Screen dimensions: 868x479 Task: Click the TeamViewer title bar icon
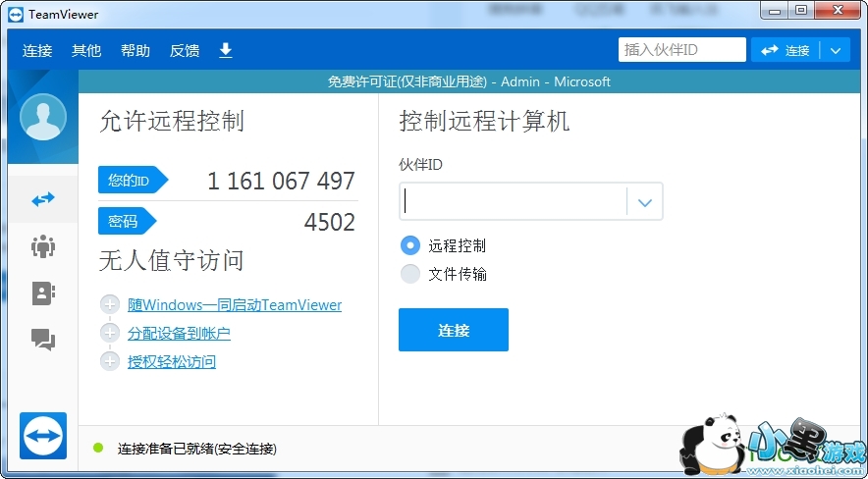click(16, 15)
